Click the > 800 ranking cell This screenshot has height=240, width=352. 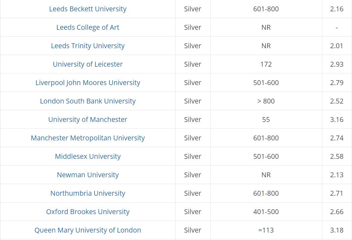point(266,101)
